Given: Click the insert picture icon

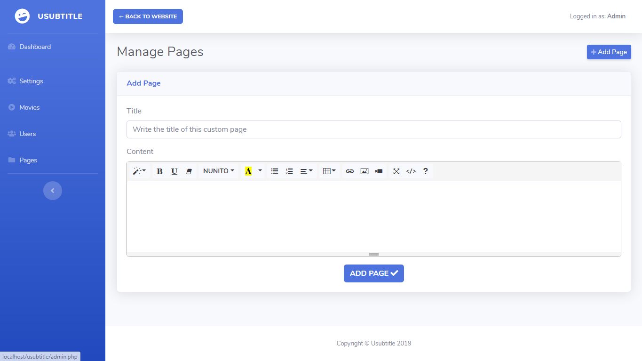Looking at the screenshot, I should tap(364, 171).
